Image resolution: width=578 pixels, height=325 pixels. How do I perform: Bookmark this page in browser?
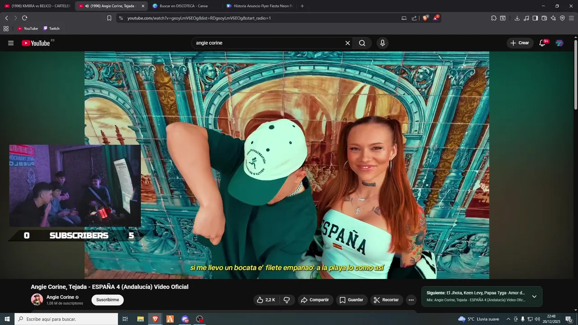tap(109, 18)
